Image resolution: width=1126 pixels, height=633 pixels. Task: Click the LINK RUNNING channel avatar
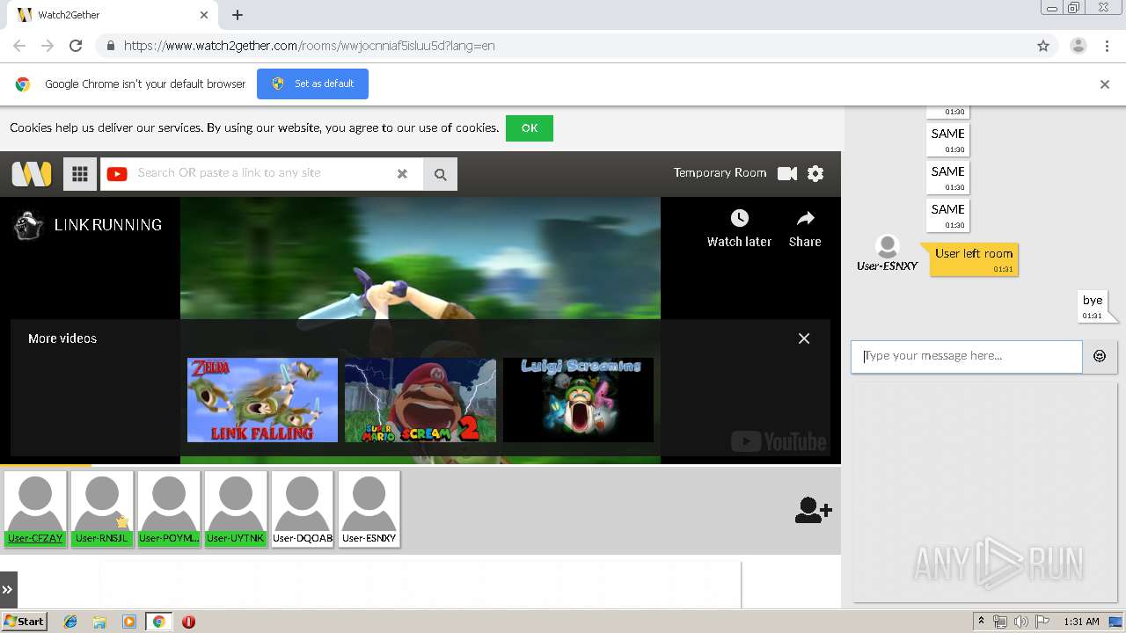29,225
